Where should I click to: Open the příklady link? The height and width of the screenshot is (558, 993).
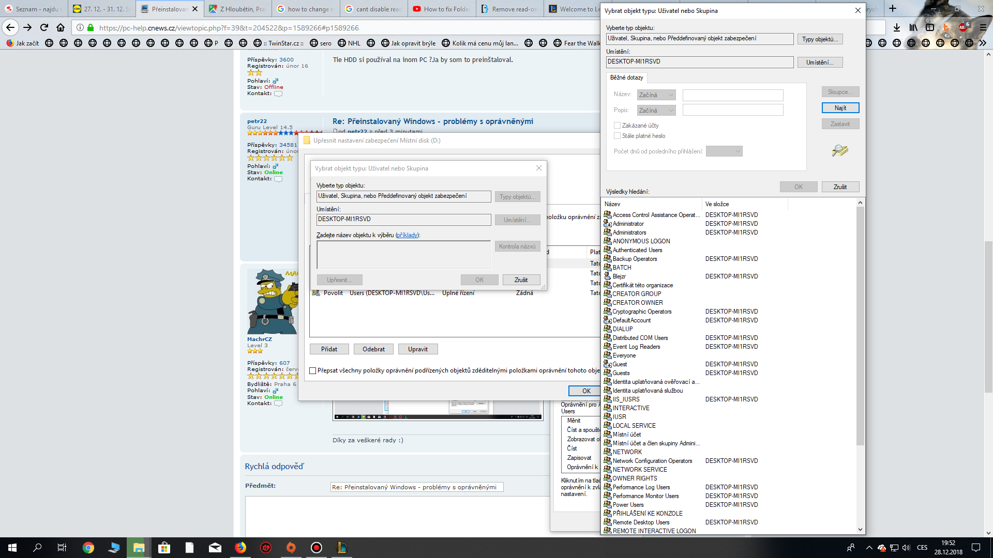tap(407, 235)
